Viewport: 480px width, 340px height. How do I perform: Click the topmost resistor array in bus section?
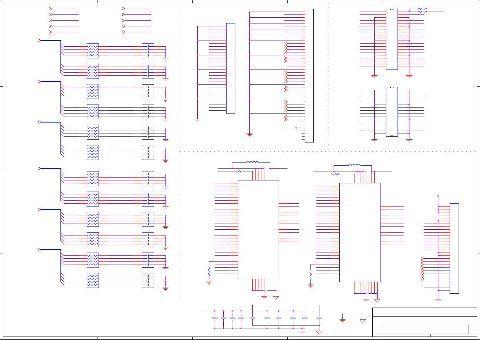pos(93,51)
